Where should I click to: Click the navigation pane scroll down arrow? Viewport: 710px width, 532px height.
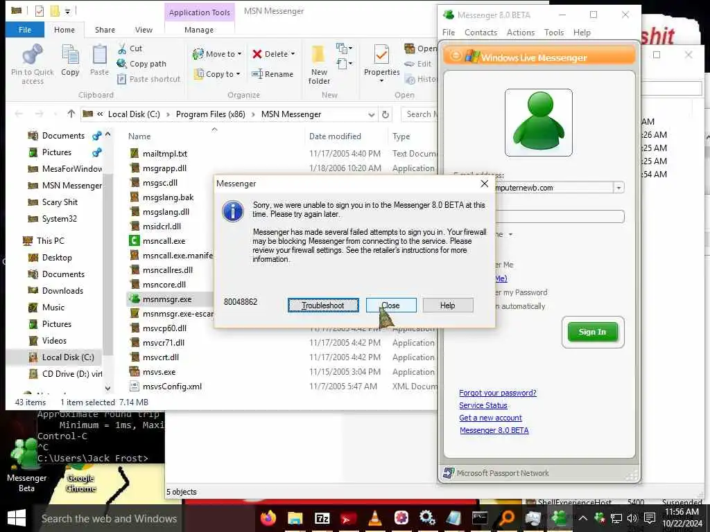[107, 388]
